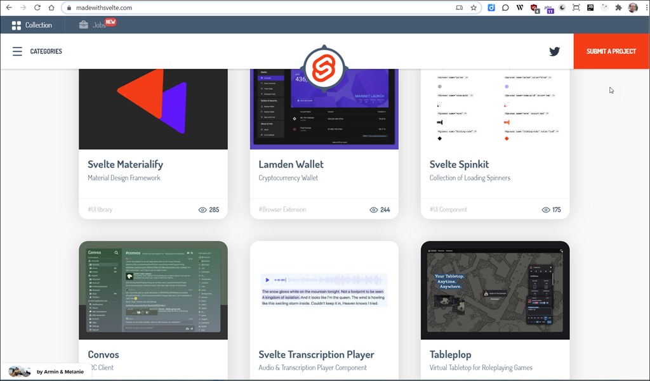Click the 'Audio & Transcription Player Component' subtitle
This screenshot has height=381, width=650.
tap(312, 368)
